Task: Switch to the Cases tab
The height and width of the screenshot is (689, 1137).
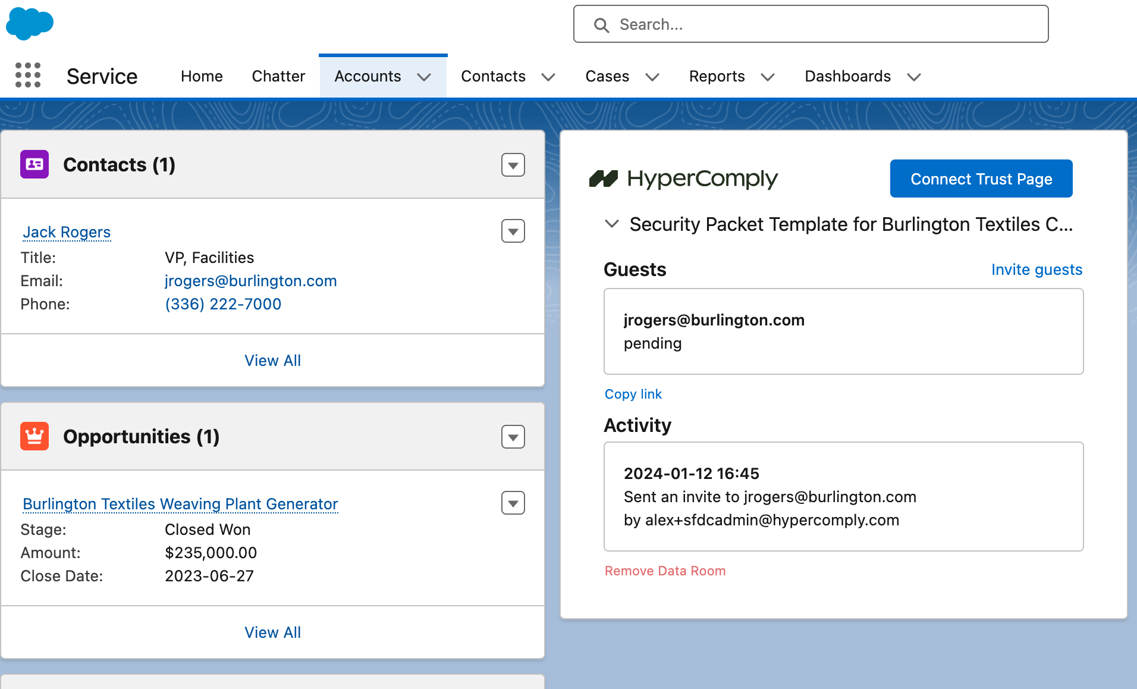Action: coord(607,76)
